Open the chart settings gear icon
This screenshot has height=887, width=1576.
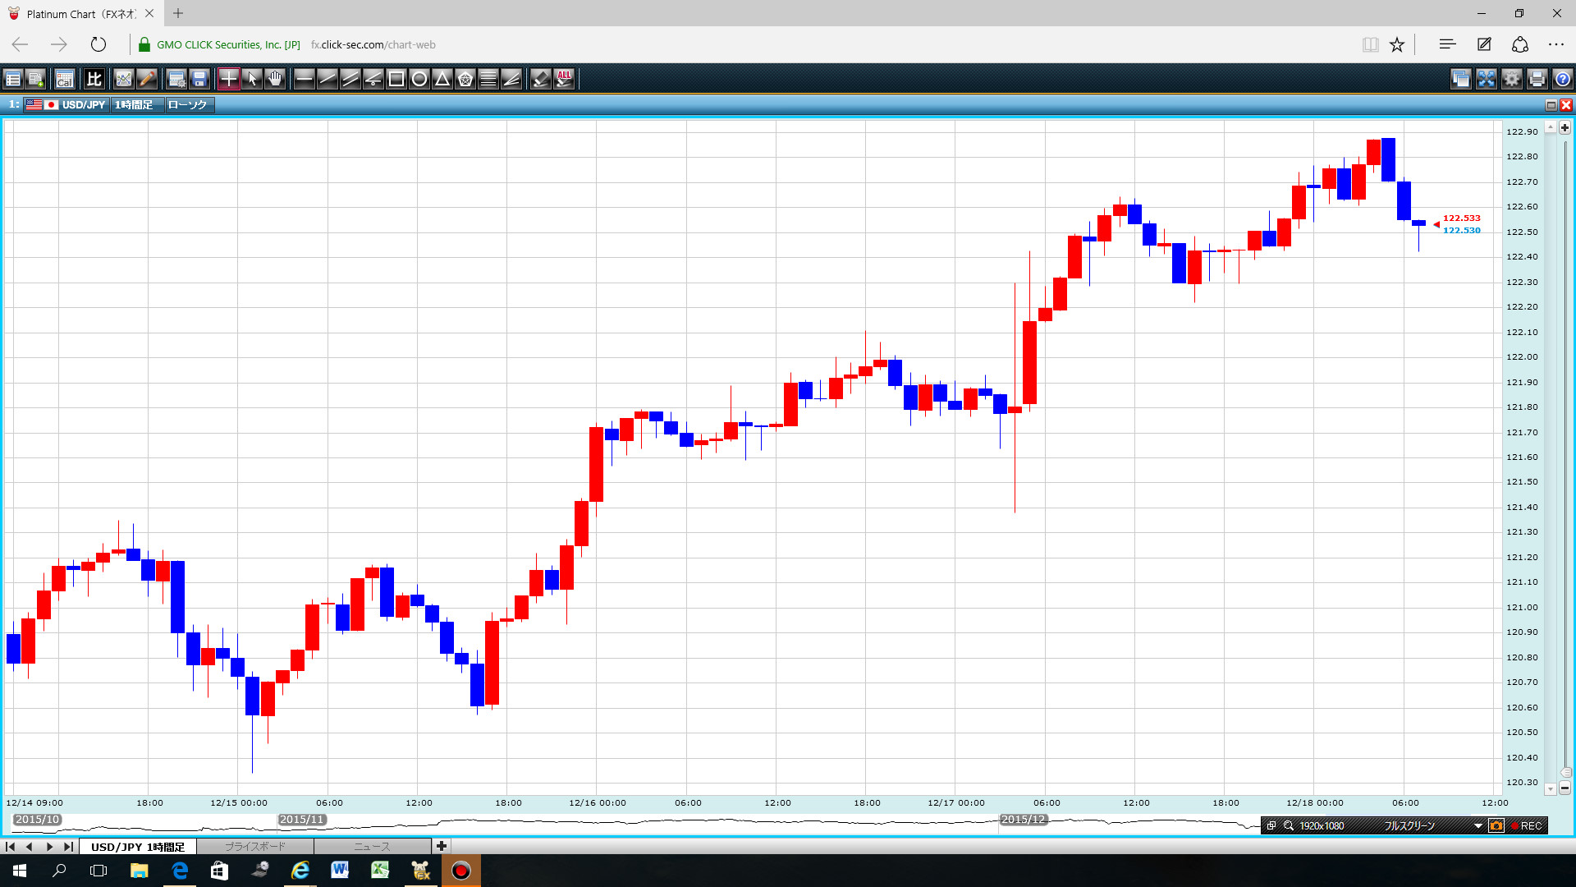(x=1511, y=79)
